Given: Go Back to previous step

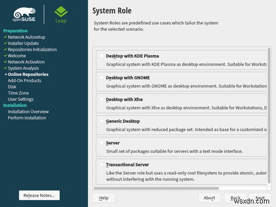Looking at the screenshot, I should coord(236,198).
